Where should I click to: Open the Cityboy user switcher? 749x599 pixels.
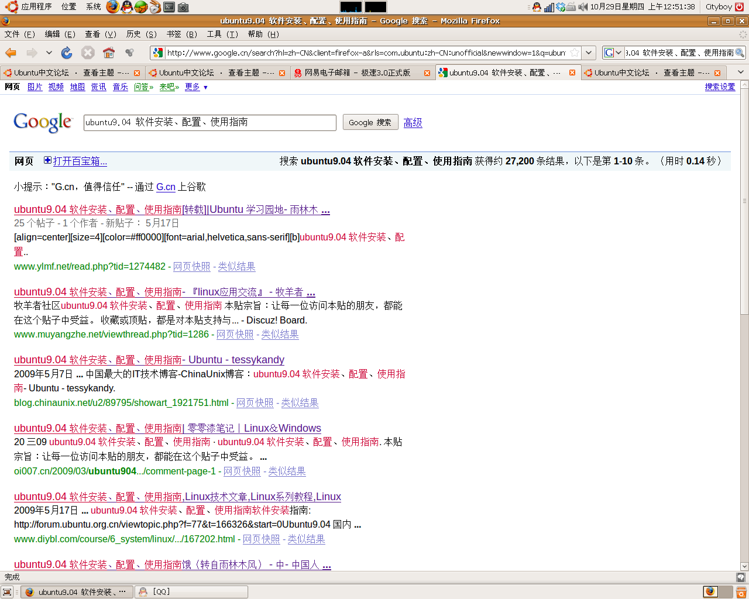[719, 7]
